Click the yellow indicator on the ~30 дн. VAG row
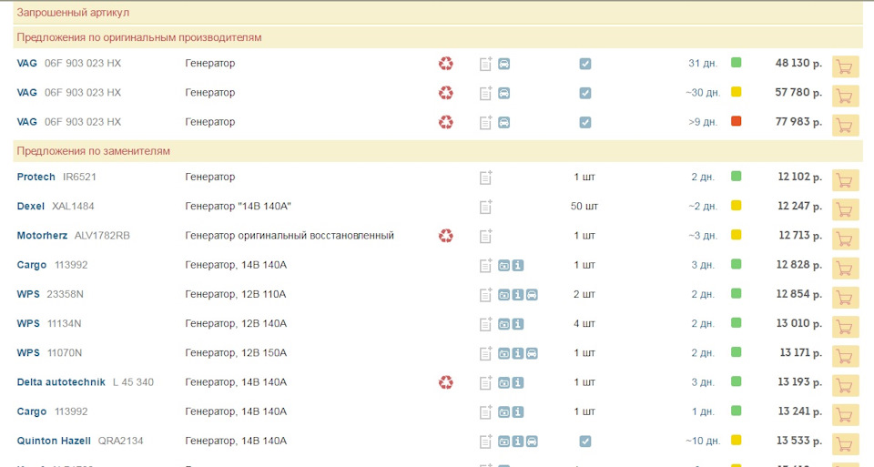 click(x=737, y=92)
